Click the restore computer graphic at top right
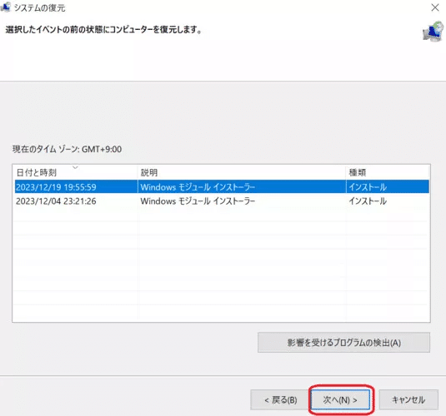Screen dimensions: 446x416 tap(433, 32)
